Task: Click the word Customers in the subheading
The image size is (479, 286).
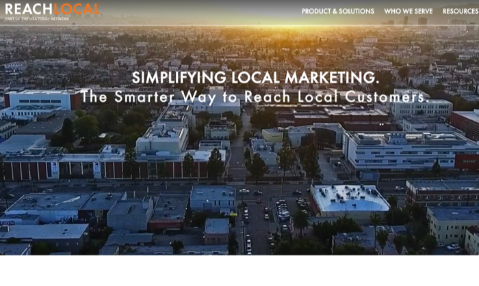Action: coord(387,97)
